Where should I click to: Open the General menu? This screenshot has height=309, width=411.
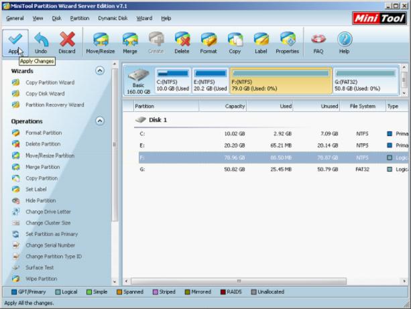(15, 18)
